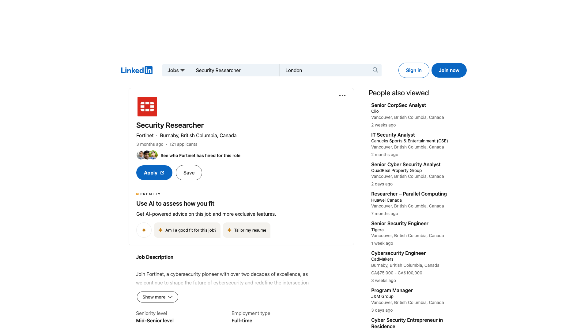588x330 pixels.
Task: Click the 'J&M Group' company name
Action: [382, 296]
